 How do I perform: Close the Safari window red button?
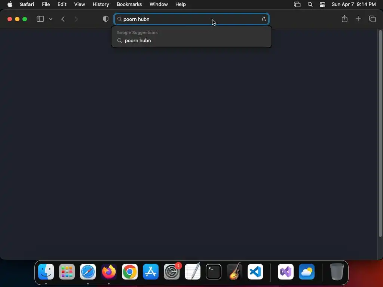[x=10, y=19]
